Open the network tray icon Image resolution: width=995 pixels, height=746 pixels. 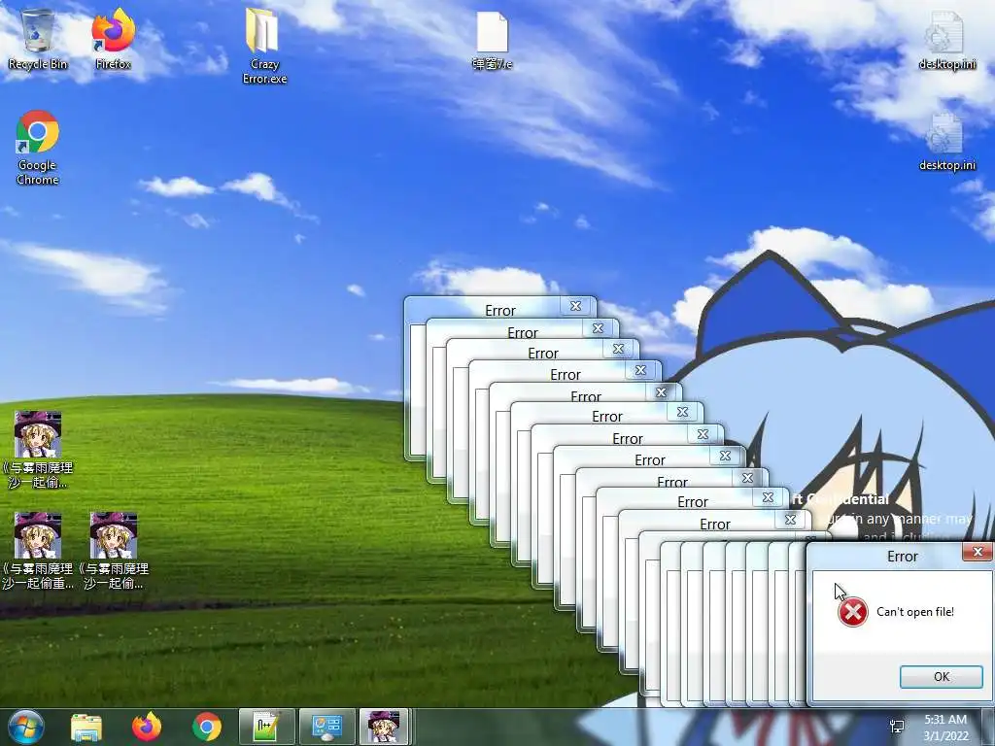[897, 727]
